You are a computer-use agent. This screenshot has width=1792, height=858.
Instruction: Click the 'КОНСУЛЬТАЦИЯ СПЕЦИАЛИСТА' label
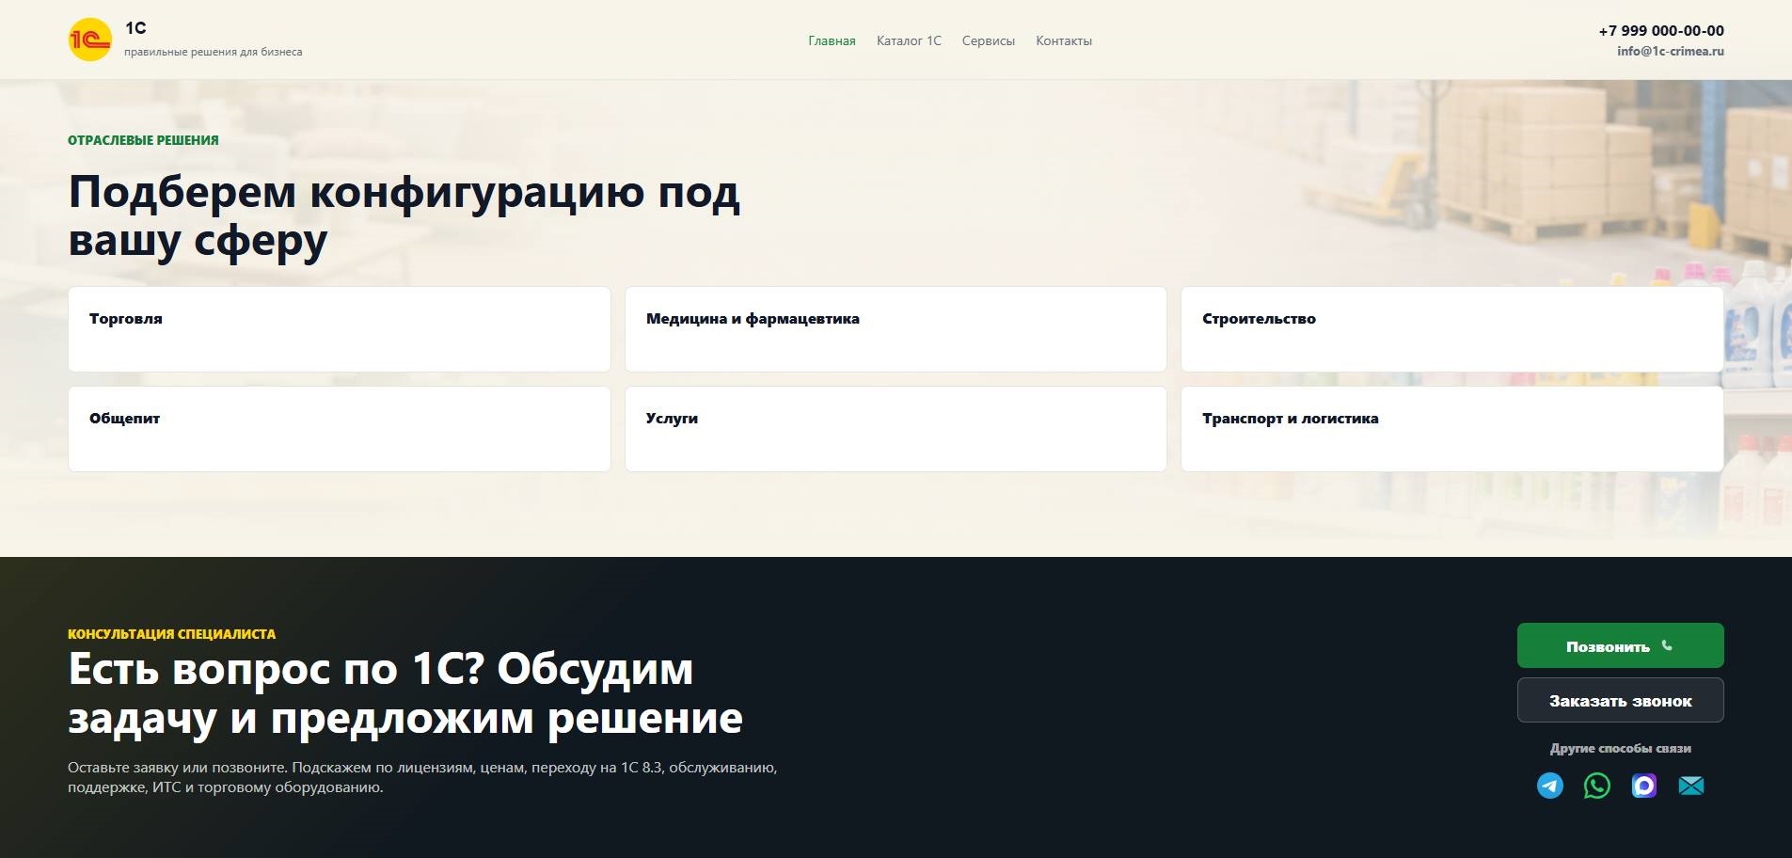coord(172,634)
